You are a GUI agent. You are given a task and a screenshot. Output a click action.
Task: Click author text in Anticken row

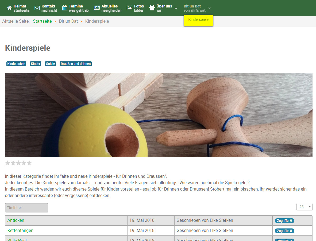click(205, 220)
